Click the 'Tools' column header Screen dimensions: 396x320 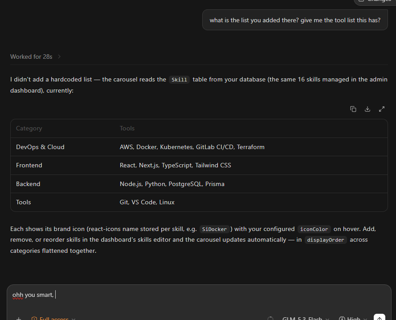127,128
